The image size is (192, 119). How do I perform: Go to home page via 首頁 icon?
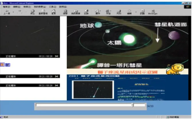click(x=54, y=12)
